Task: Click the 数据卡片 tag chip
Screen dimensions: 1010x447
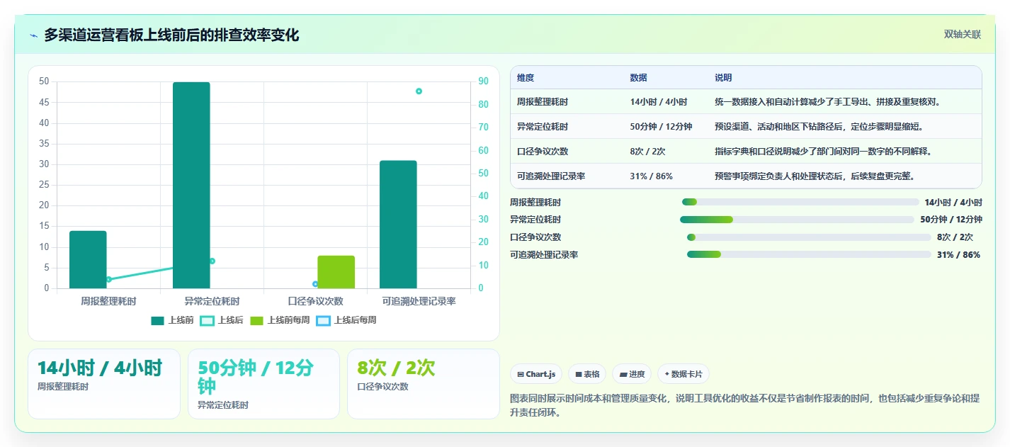Action: pyautogui.click(x=683, y=374)
